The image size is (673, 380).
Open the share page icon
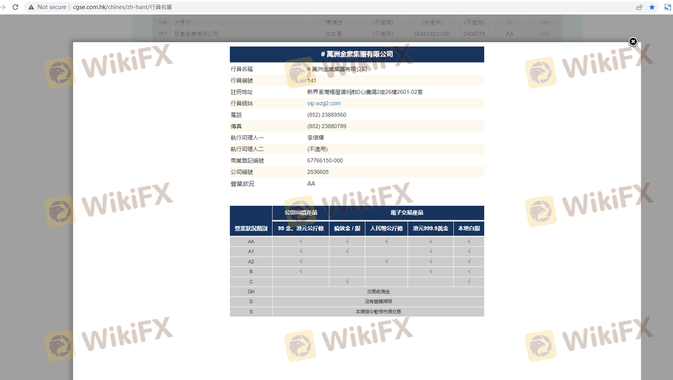pos(639,7)
